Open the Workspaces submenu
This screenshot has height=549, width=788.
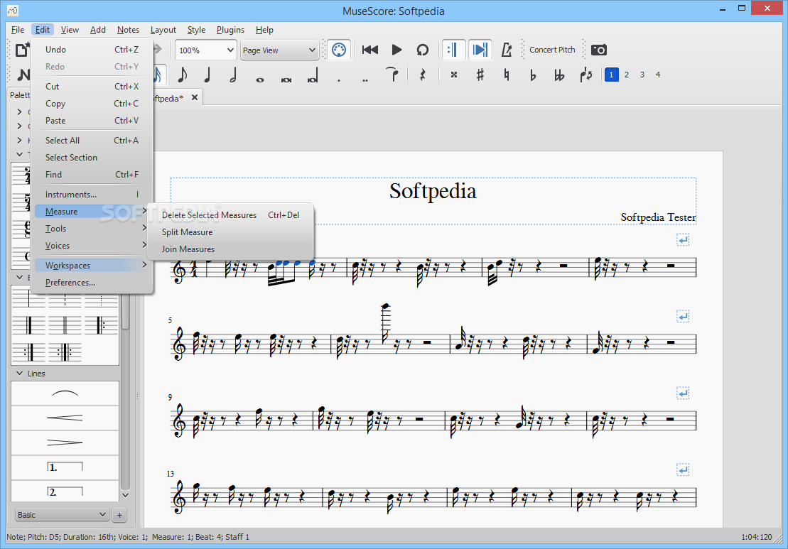coord(91,265)
